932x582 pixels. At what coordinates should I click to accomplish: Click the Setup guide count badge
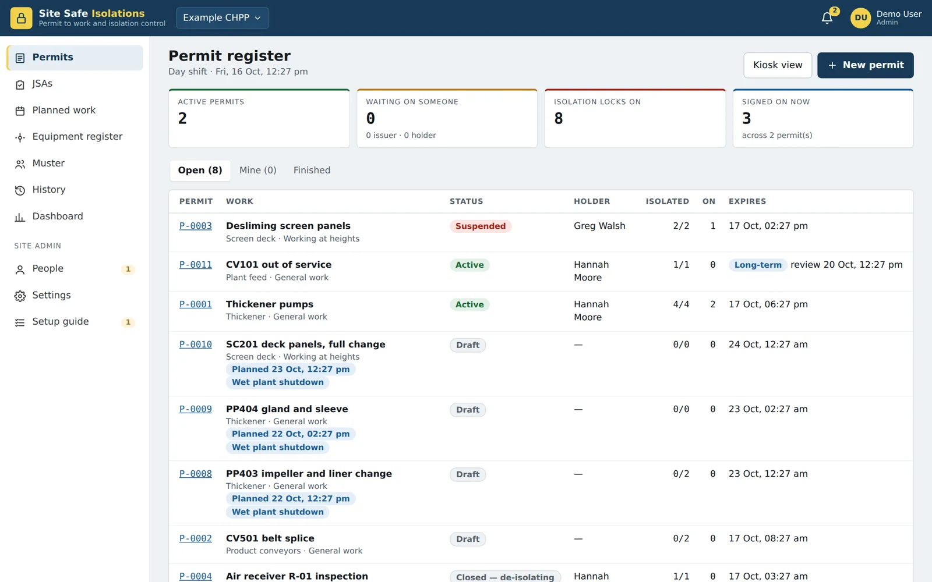(x=128, y=322)
